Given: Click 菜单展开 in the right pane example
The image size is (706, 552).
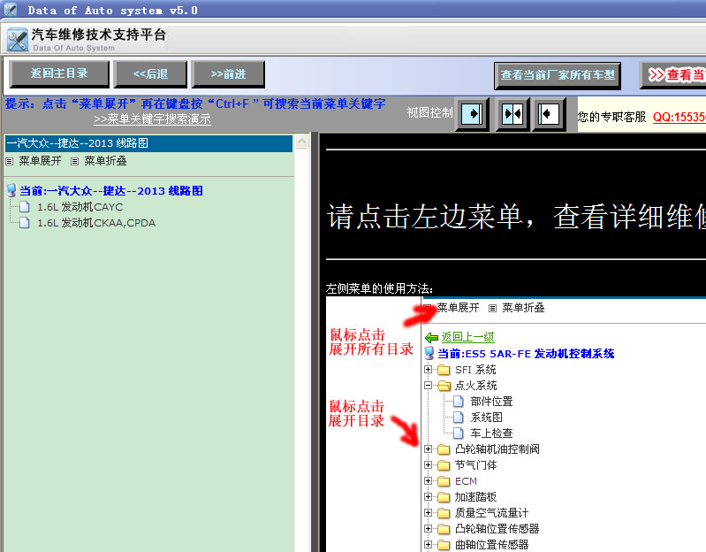Looking at the screenshot, I should pyautogui.click(x=458, y=308).
